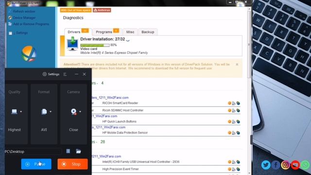Open output folder icon in recorder

(79, 151)
